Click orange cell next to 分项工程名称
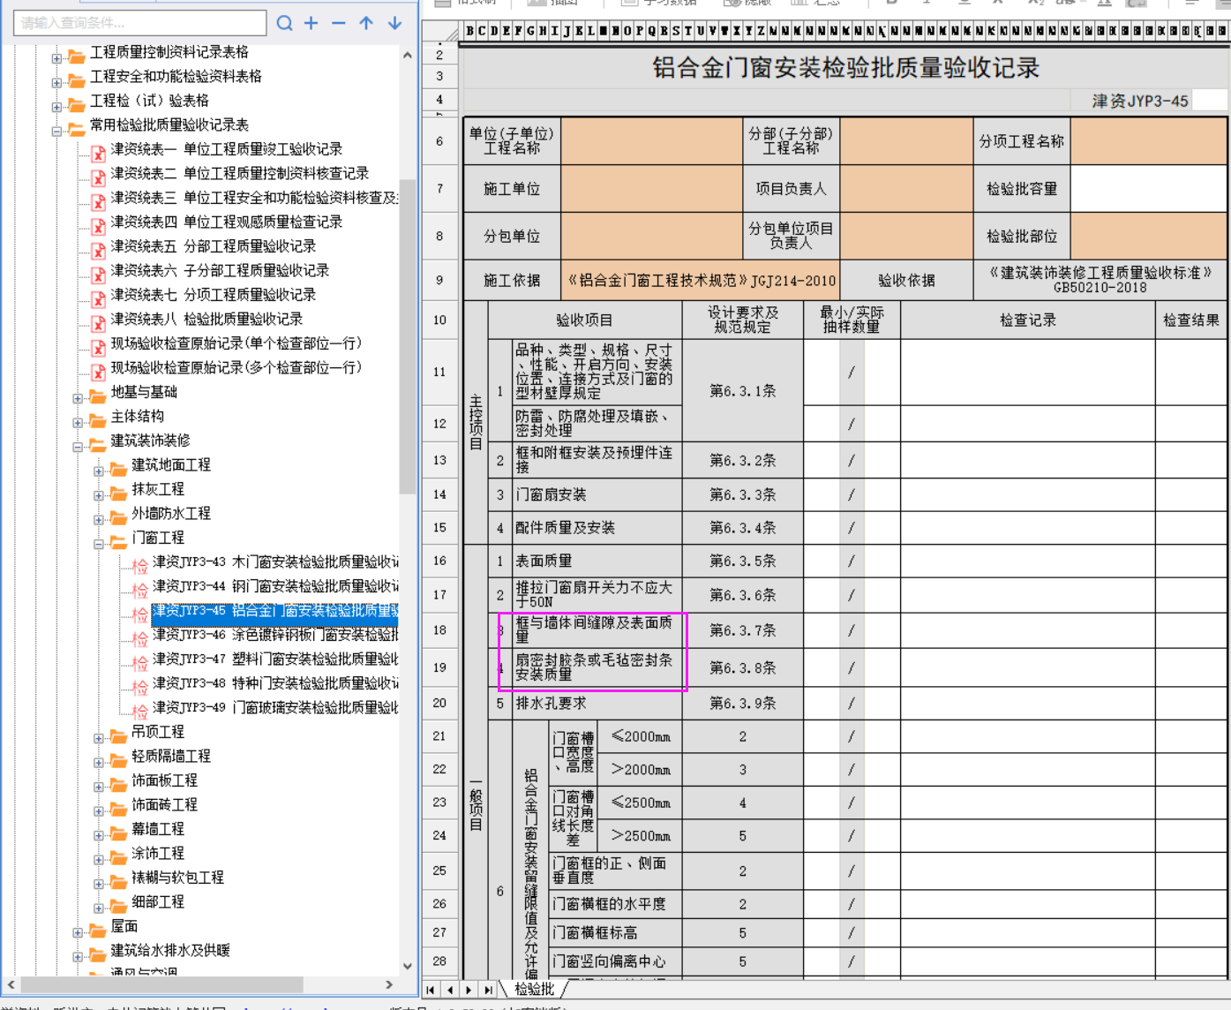 click(1148, 141)
